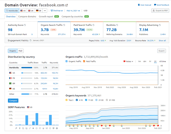Click the red Notes flag icon

124,61
